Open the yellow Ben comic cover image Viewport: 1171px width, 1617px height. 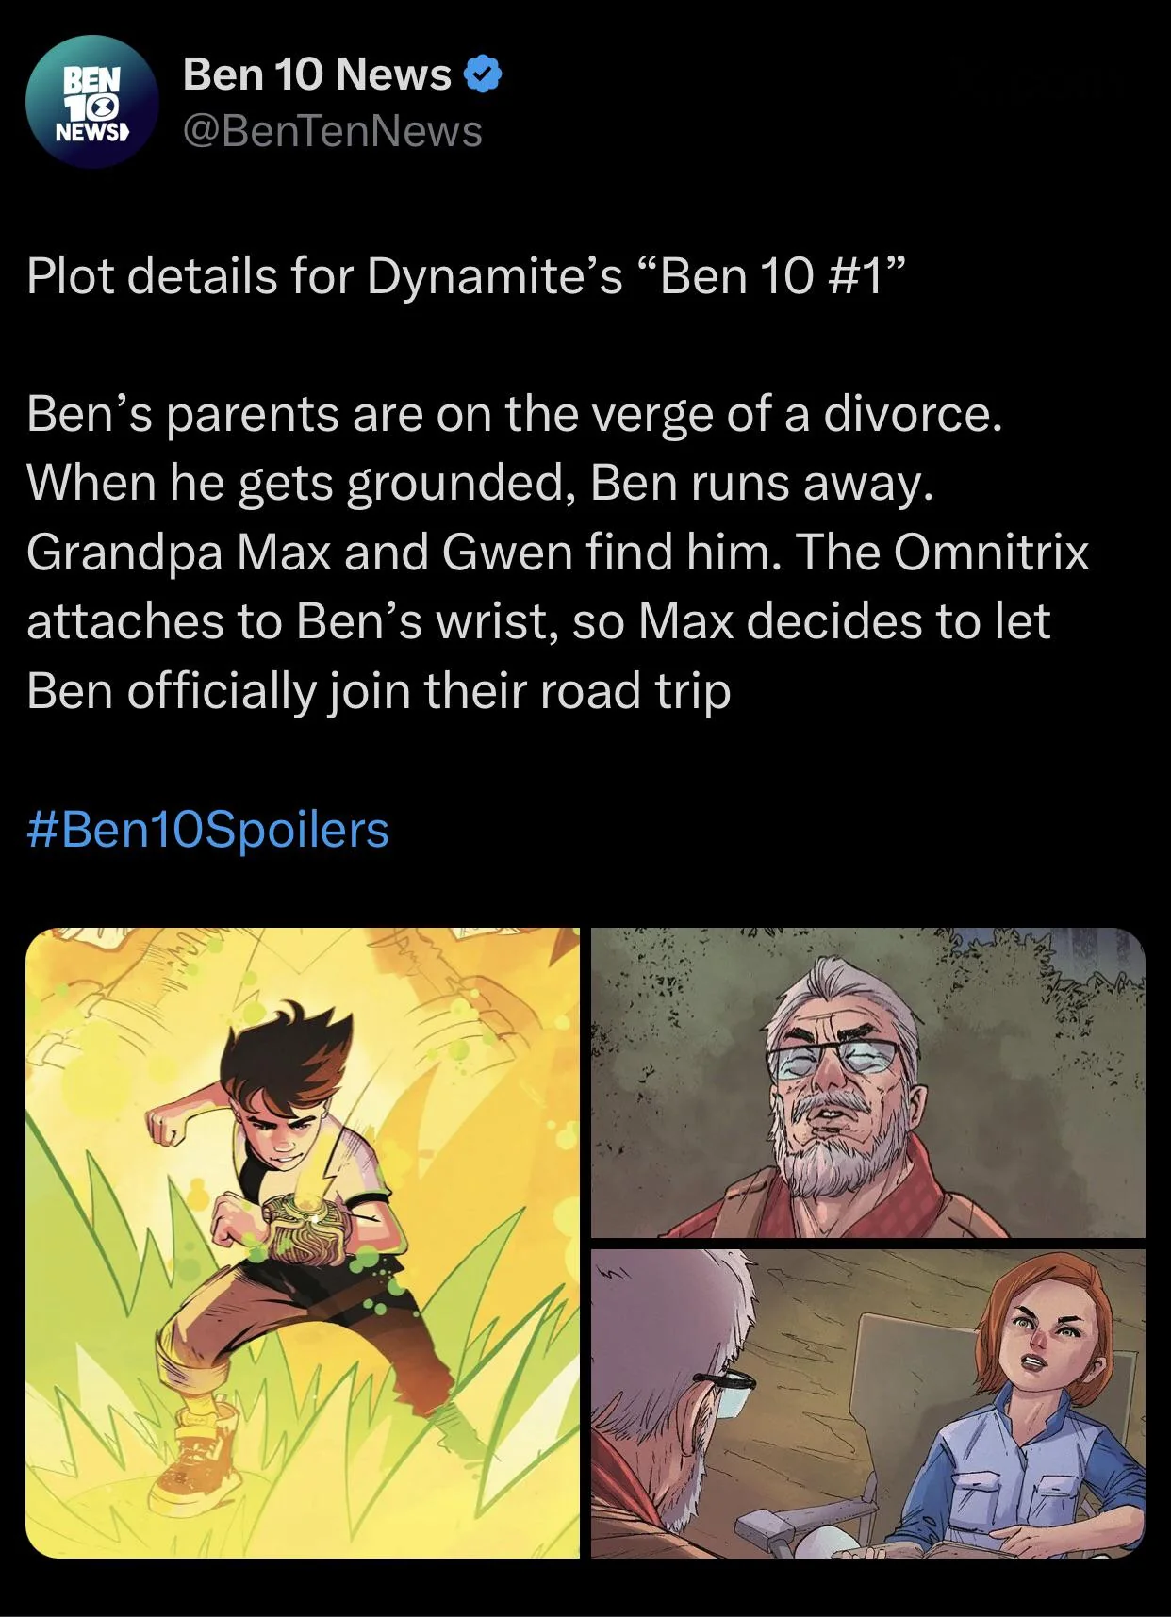303,1242
